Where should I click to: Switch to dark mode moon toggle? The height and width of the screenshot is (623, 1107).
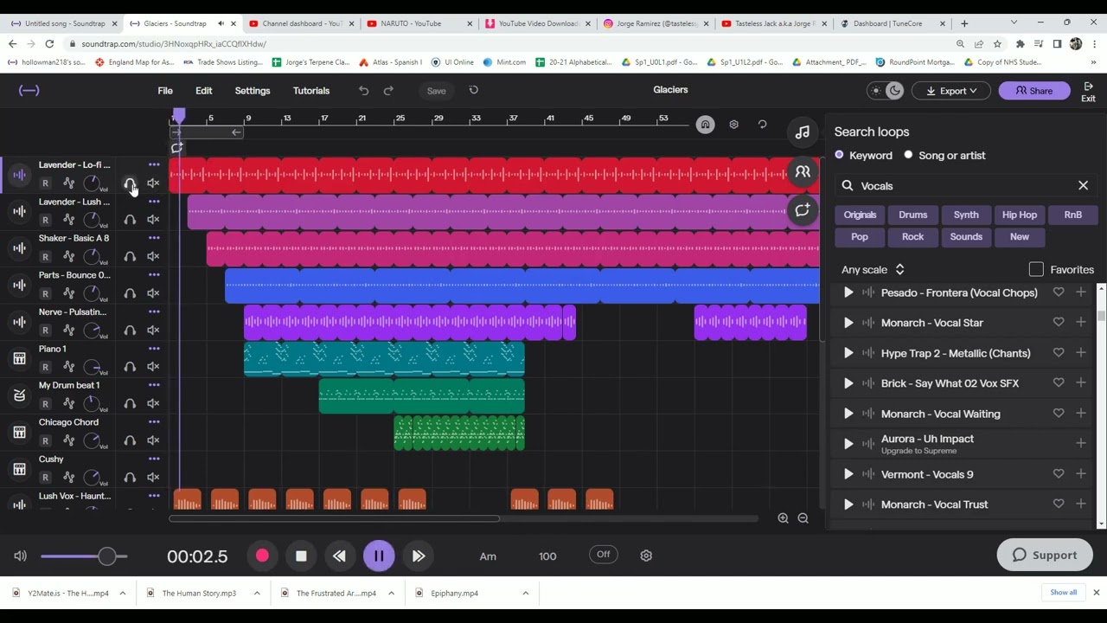pos(895,90)
